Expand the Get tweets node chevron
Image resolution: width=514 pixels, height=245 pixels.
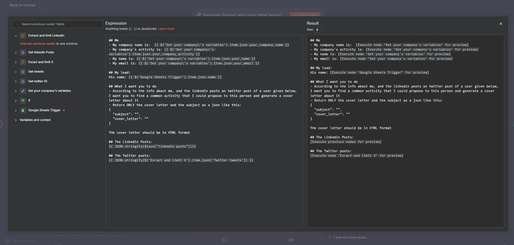click(16, 72)
